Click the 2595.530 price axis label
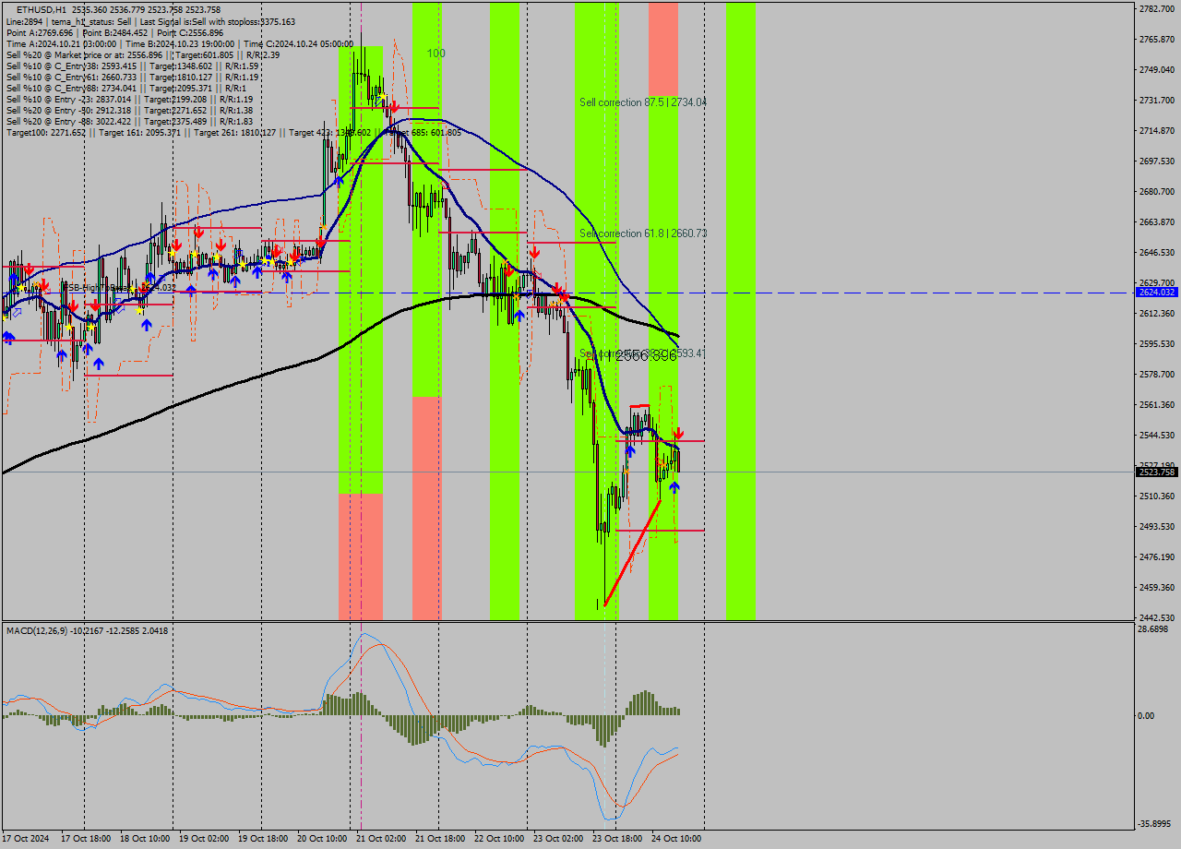The height and width of the screenshot is (849, 1181). (x=1157, y=343)
